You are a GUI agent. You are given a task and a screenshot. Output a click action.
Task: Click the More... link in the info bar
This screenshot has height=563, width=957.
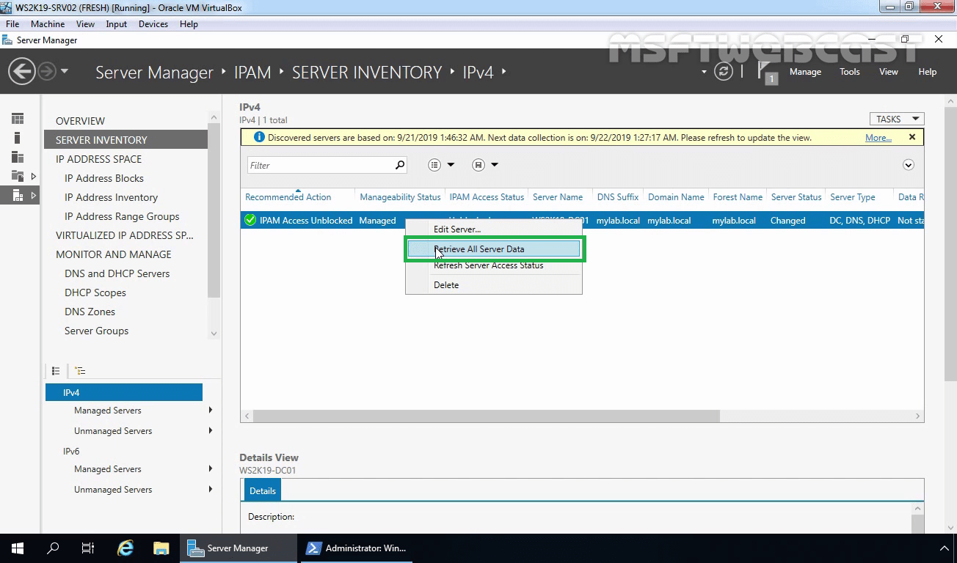tap(878, 137)
